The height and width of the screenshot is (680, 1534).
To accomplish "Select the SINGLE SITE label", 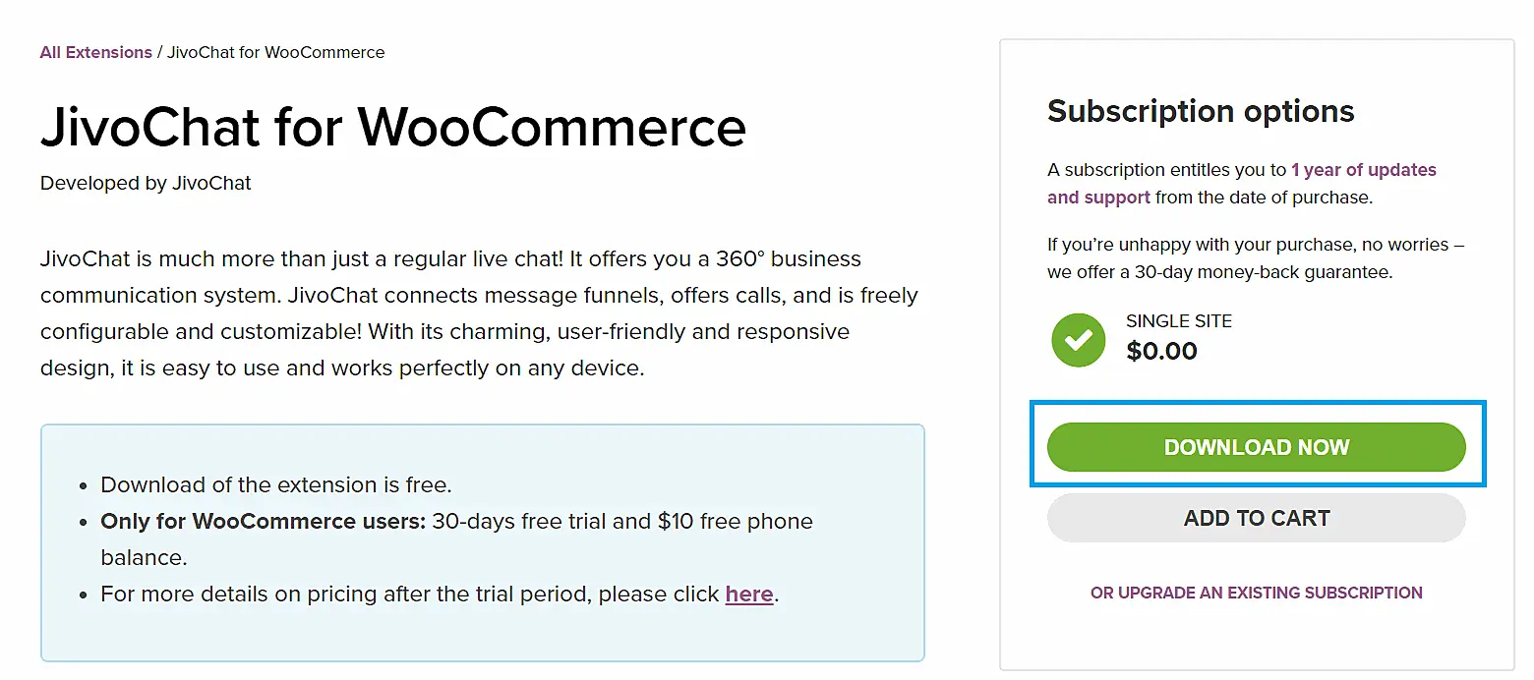I will coord(1178,321).
